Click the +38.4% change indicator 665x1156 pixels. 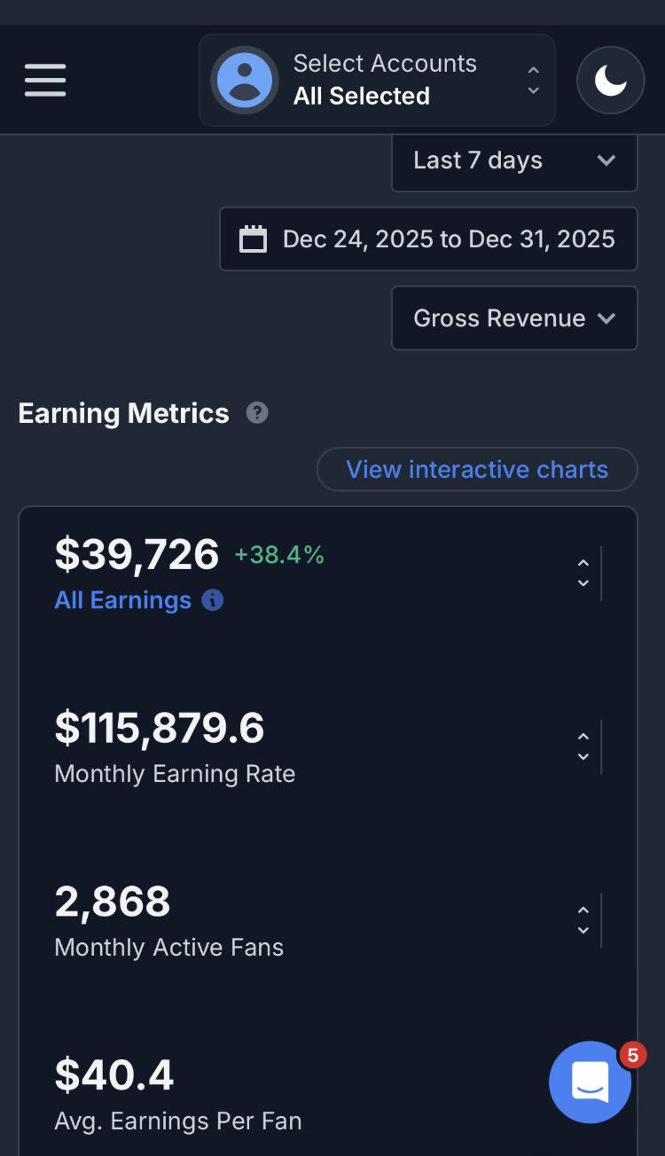pyautogui.click(x=279, y=556)
